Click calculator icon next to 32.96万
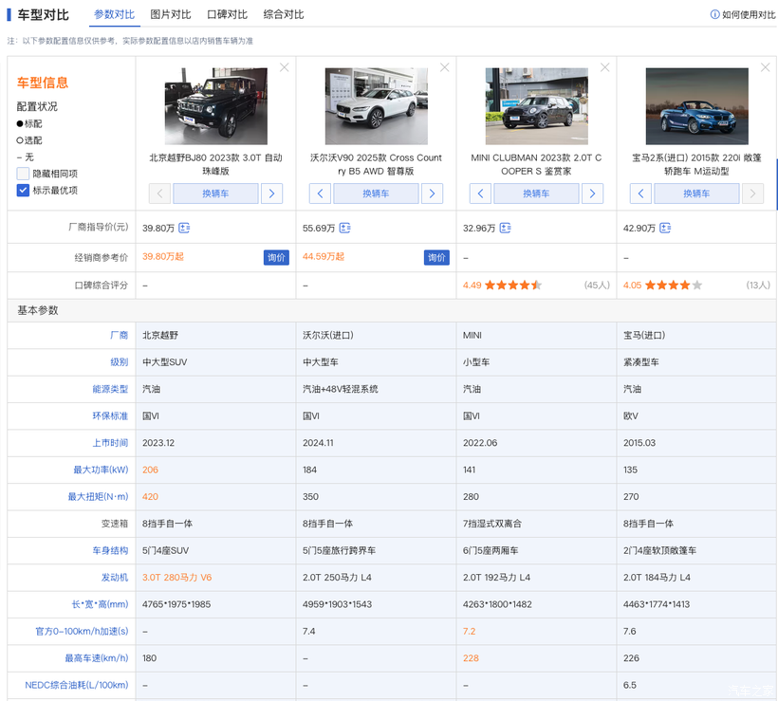The image size is (778, 701). [506, 229]
